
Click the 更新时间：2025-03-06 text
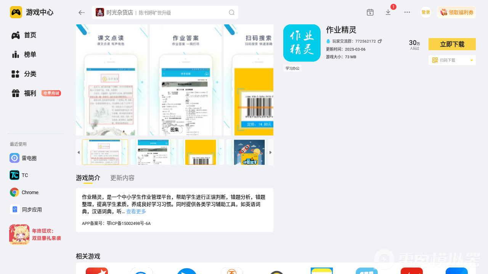(x=346, y=49)
